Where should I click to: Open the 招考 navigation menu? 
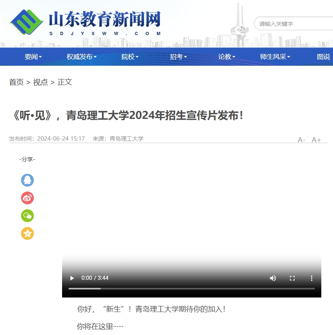178,57
